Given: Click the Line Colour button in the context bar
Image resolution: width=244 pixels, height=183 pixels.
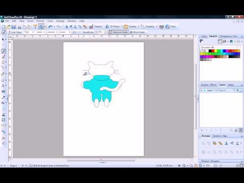Looking at the screenshot, I should point(15,32).
